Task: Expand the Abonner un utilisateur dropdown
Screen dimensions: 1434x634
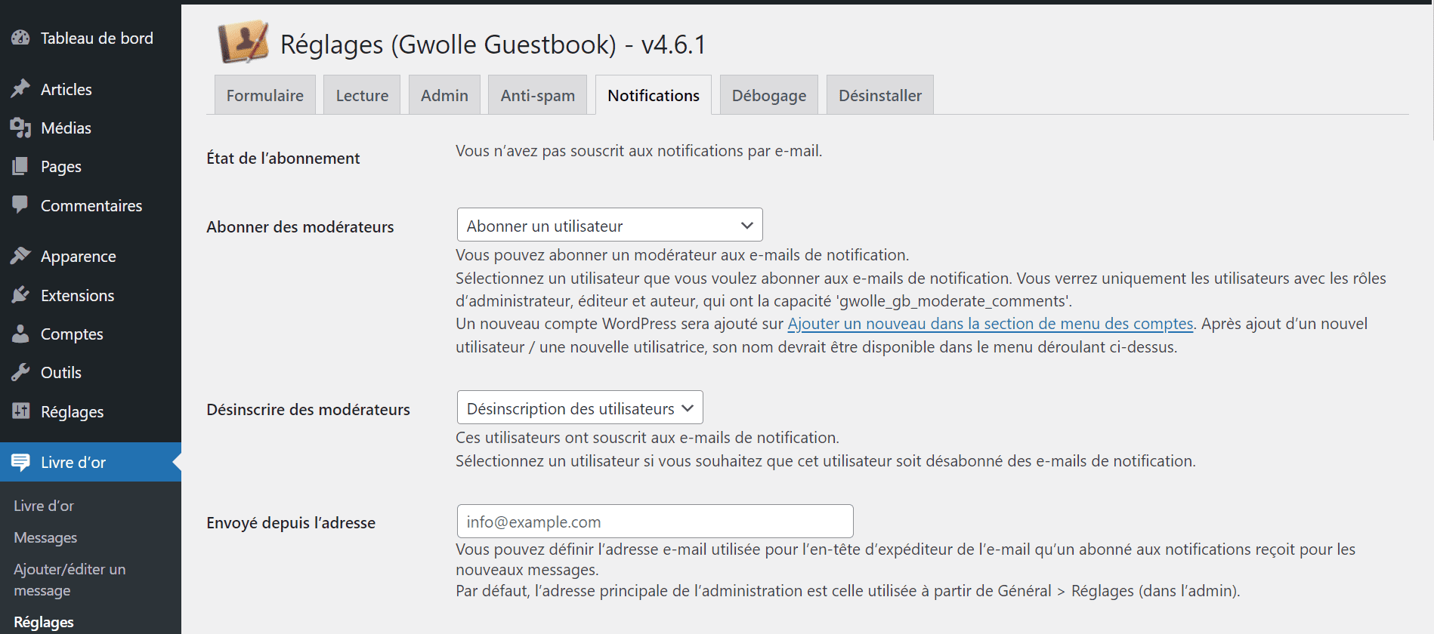Action: [x=610, y=225]
